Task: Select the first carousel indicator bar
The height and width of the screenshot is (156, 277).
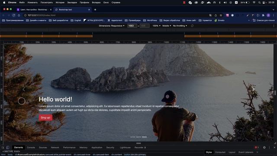Action: coord(133,137)
